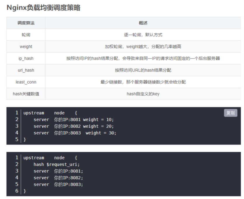Click the url_hash table cell

tap(26, 70)
